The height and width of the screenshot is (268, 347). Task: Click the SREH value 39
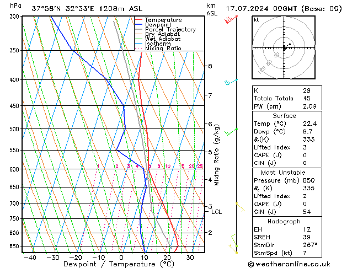(x=307, y=237)
